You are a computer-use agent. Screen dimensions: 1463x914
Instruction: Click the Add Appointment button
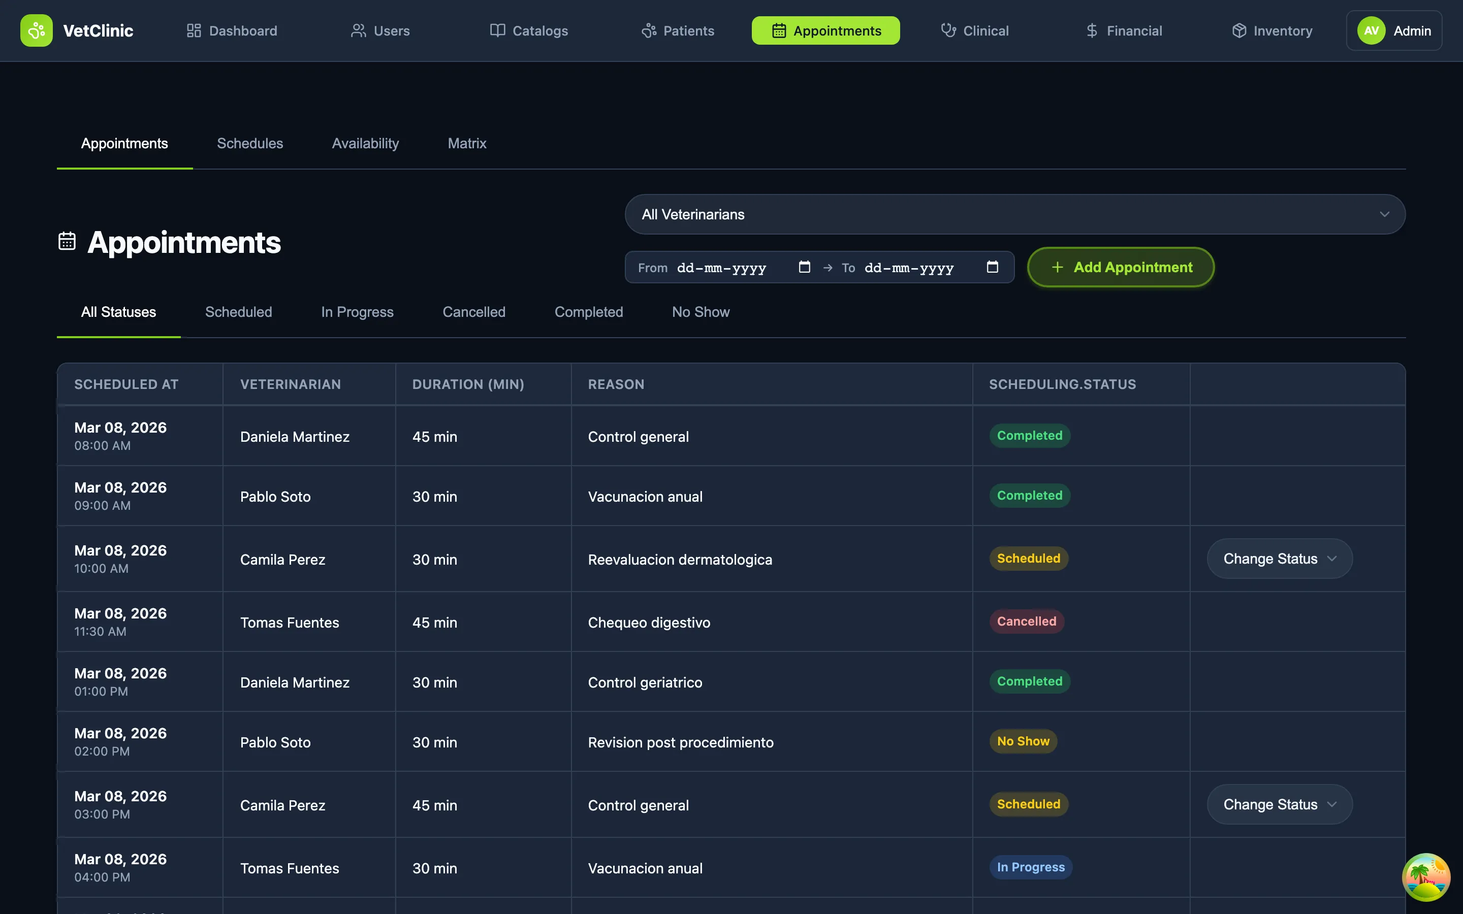click(x=1120, y=267)
